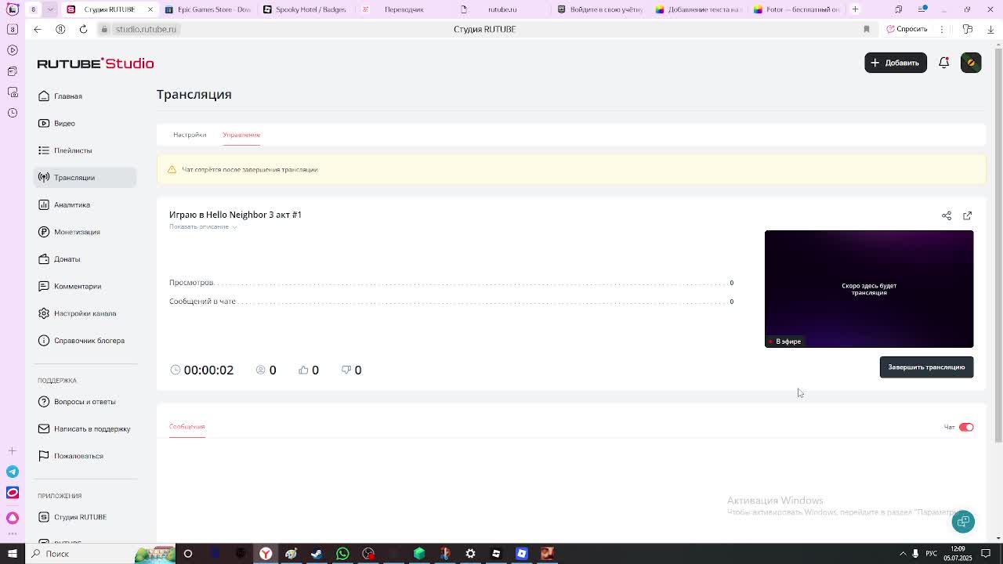Click the stream preview thumbnail
Screen dimensions: 1003x564
click(x=869, y=289)
